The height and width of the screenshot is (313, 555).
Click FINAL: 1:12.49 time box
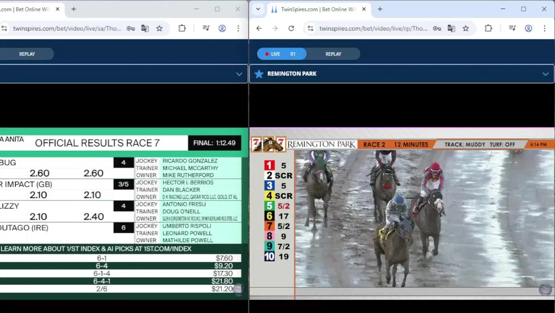pyautogui.click(x=215, y=143)
